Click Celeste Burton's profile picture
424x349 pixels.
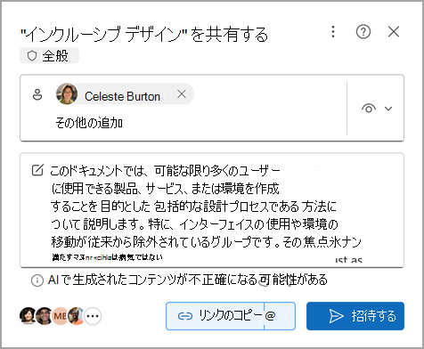[67, 93]
